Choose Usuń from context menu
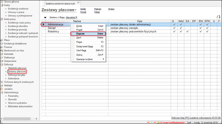 88,38
